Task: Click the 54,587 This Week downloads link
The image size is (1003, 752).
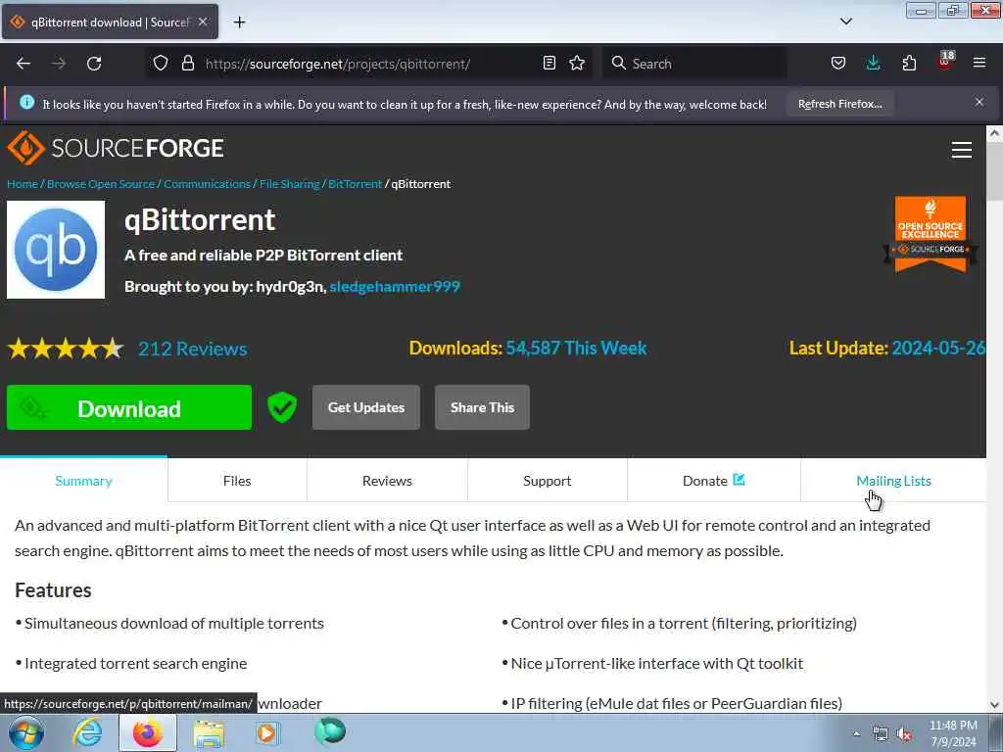Action: click(576, 348)
